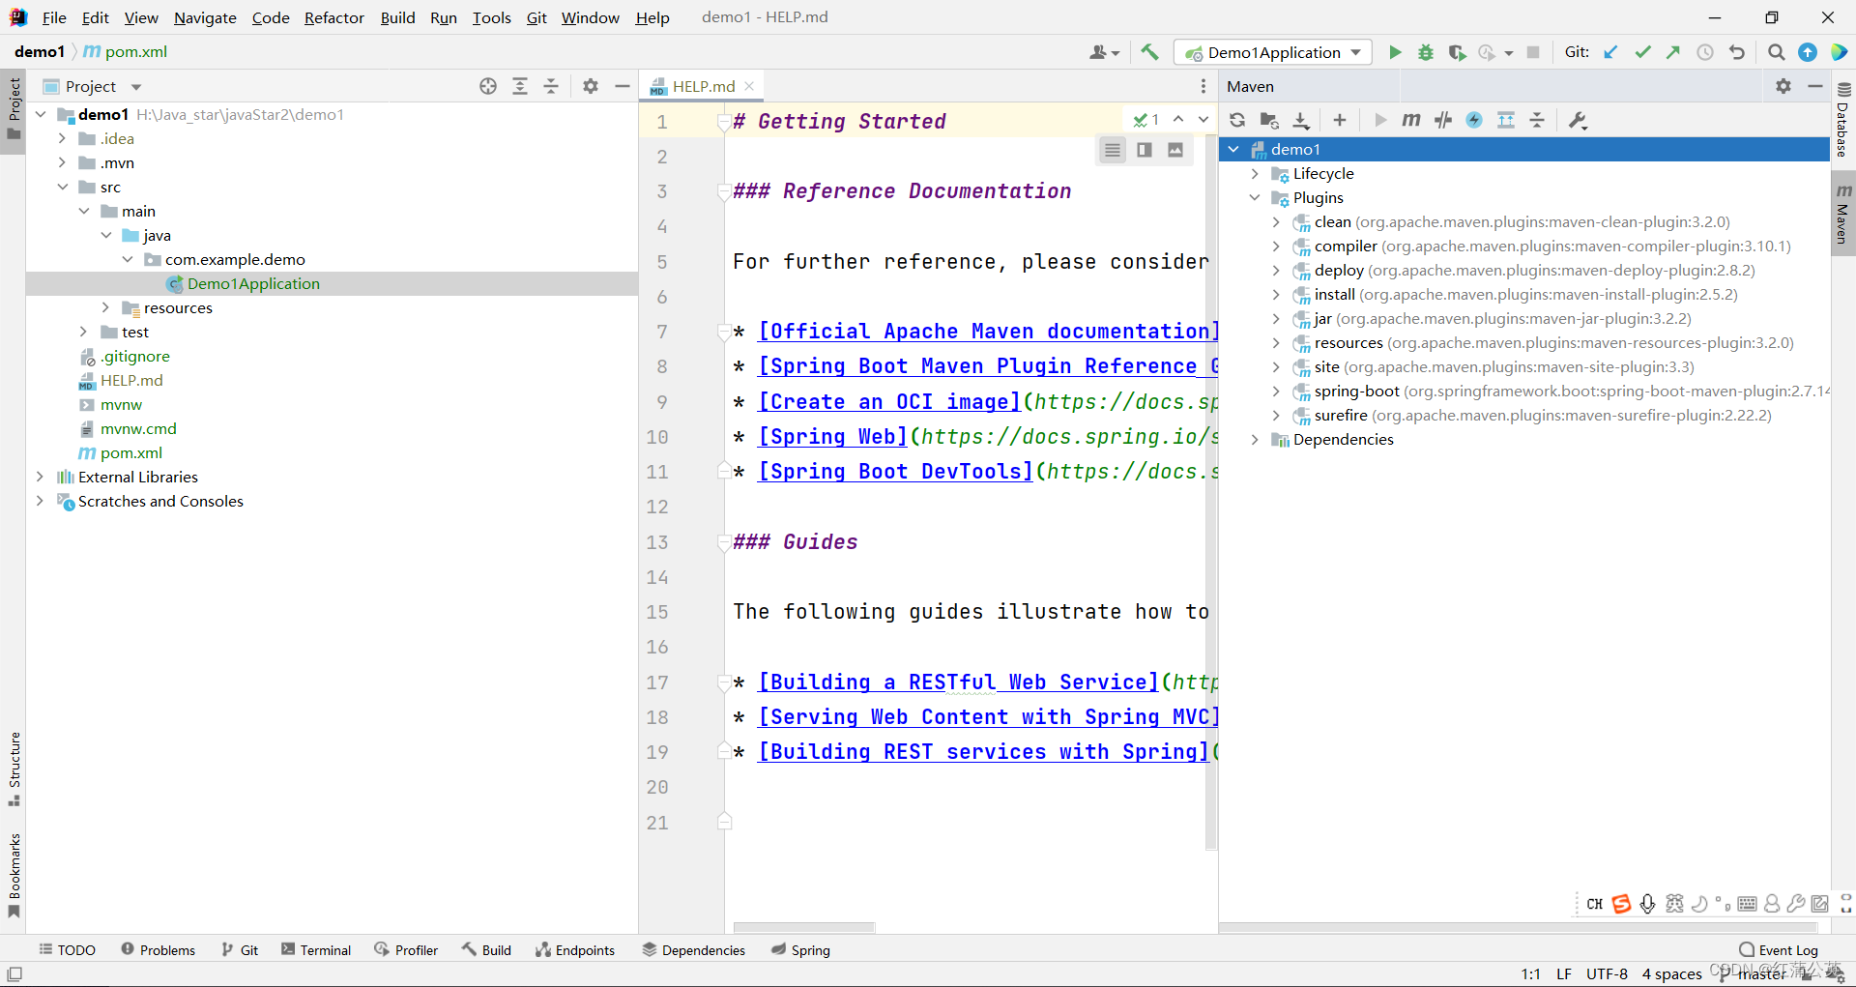The image size is (1856, 987).
Task: Click the editor horizontal scrollbar thumb
Action: tap(803, 927)
